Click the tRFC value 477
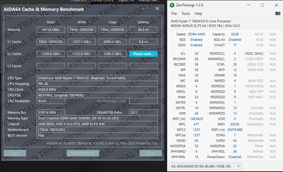 coord(196,124)
